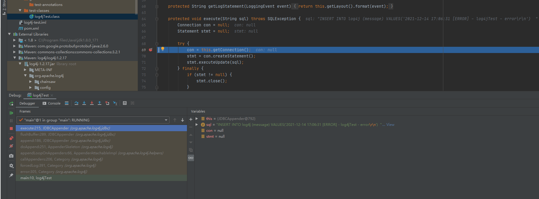Image resolution: width=539 pixels, height=199 pixels.
Task: Click the Show Execution Point icon
Action: click(x=67, y=103)
